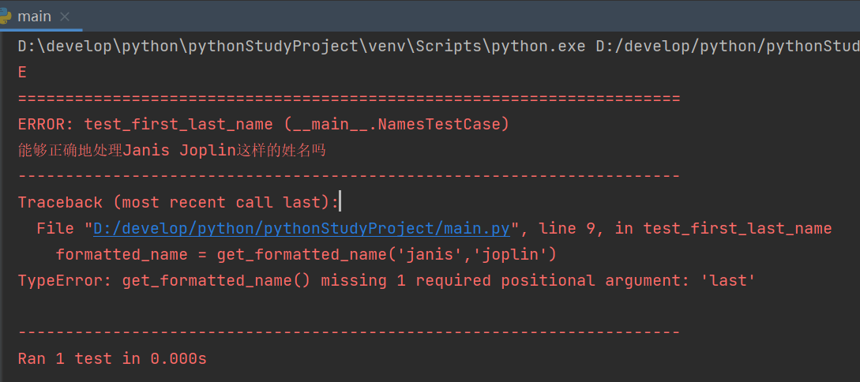The width and height of the screenshot is (860, 382).
Task: Select the main run tab
Action: coord(34,16)
